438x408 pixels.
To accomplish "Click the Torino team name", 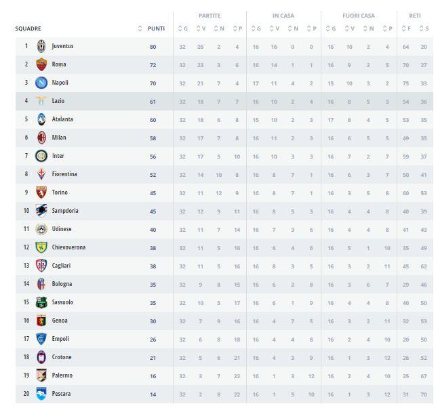I will [x=60, y=192].
